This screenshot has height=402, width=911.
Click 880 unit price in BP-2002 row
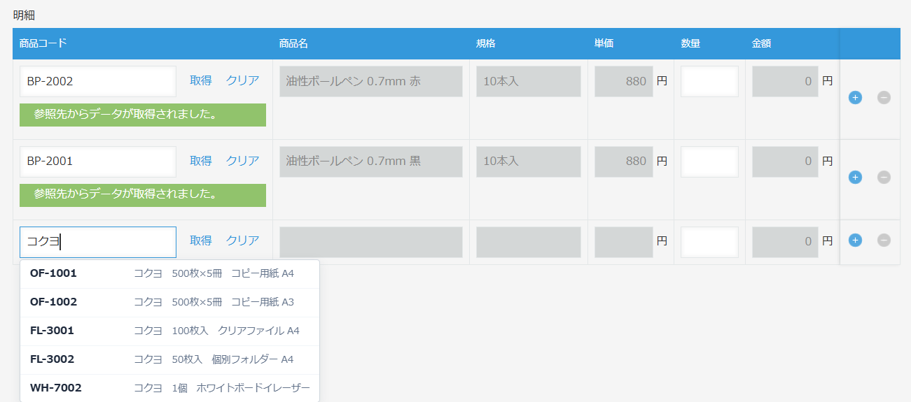coord(624,81)
